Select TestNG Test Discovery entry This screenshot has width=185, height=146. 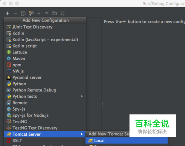[x=45, y=128]
